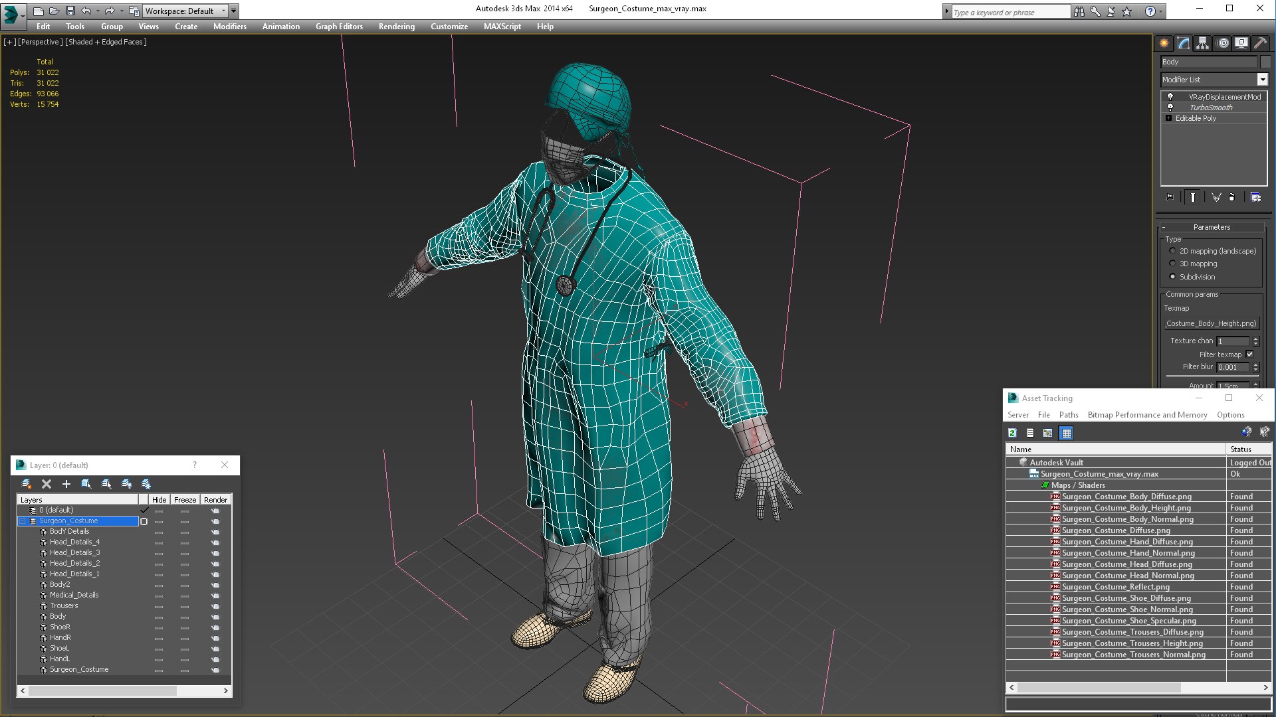
Task: Switch Asset Tracking to tree view
Action: coord(1048,433)
